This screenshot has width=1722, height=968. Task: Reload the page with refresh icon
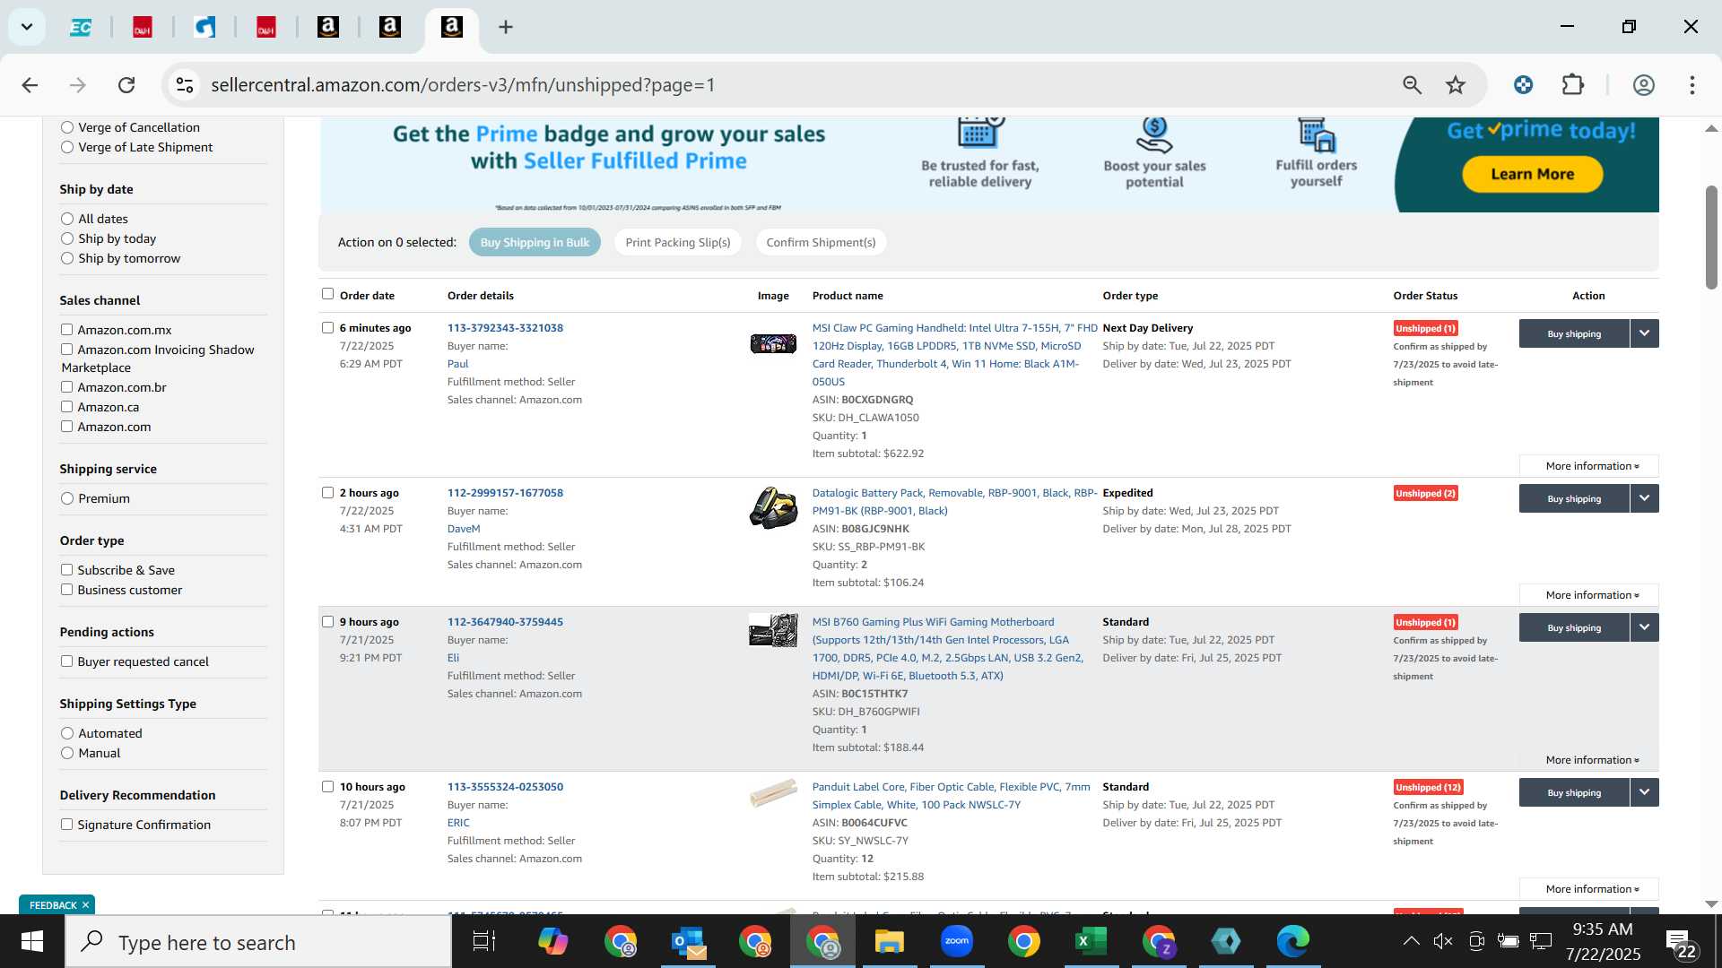point(126,85)
